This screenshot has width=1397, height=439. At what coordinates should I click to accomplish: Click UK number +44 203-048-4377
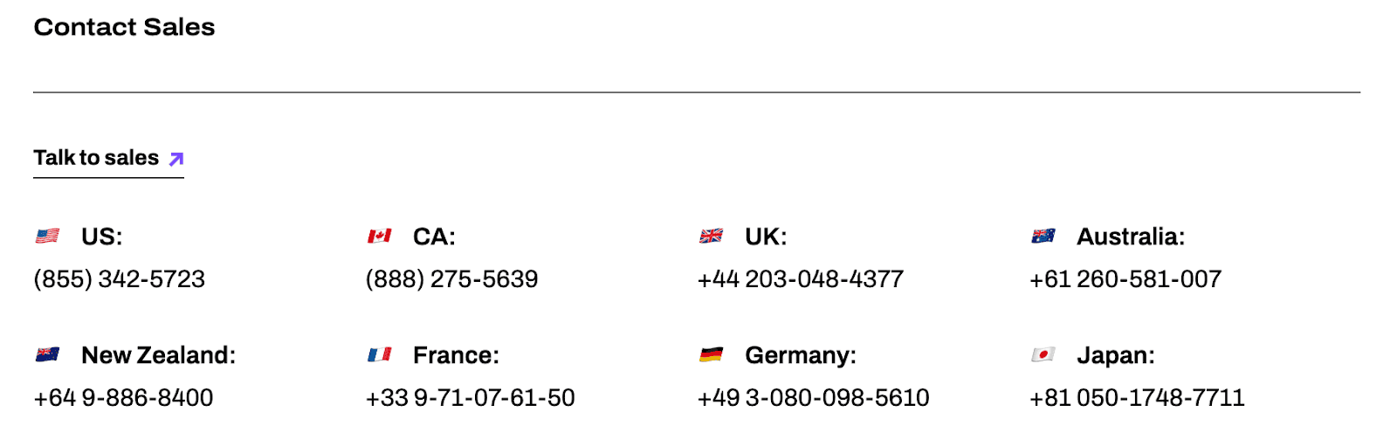coord(800,279)
